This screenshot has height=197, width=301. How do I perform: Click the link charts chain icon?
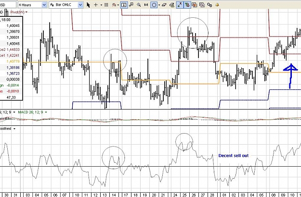click(x=209, y=5)
